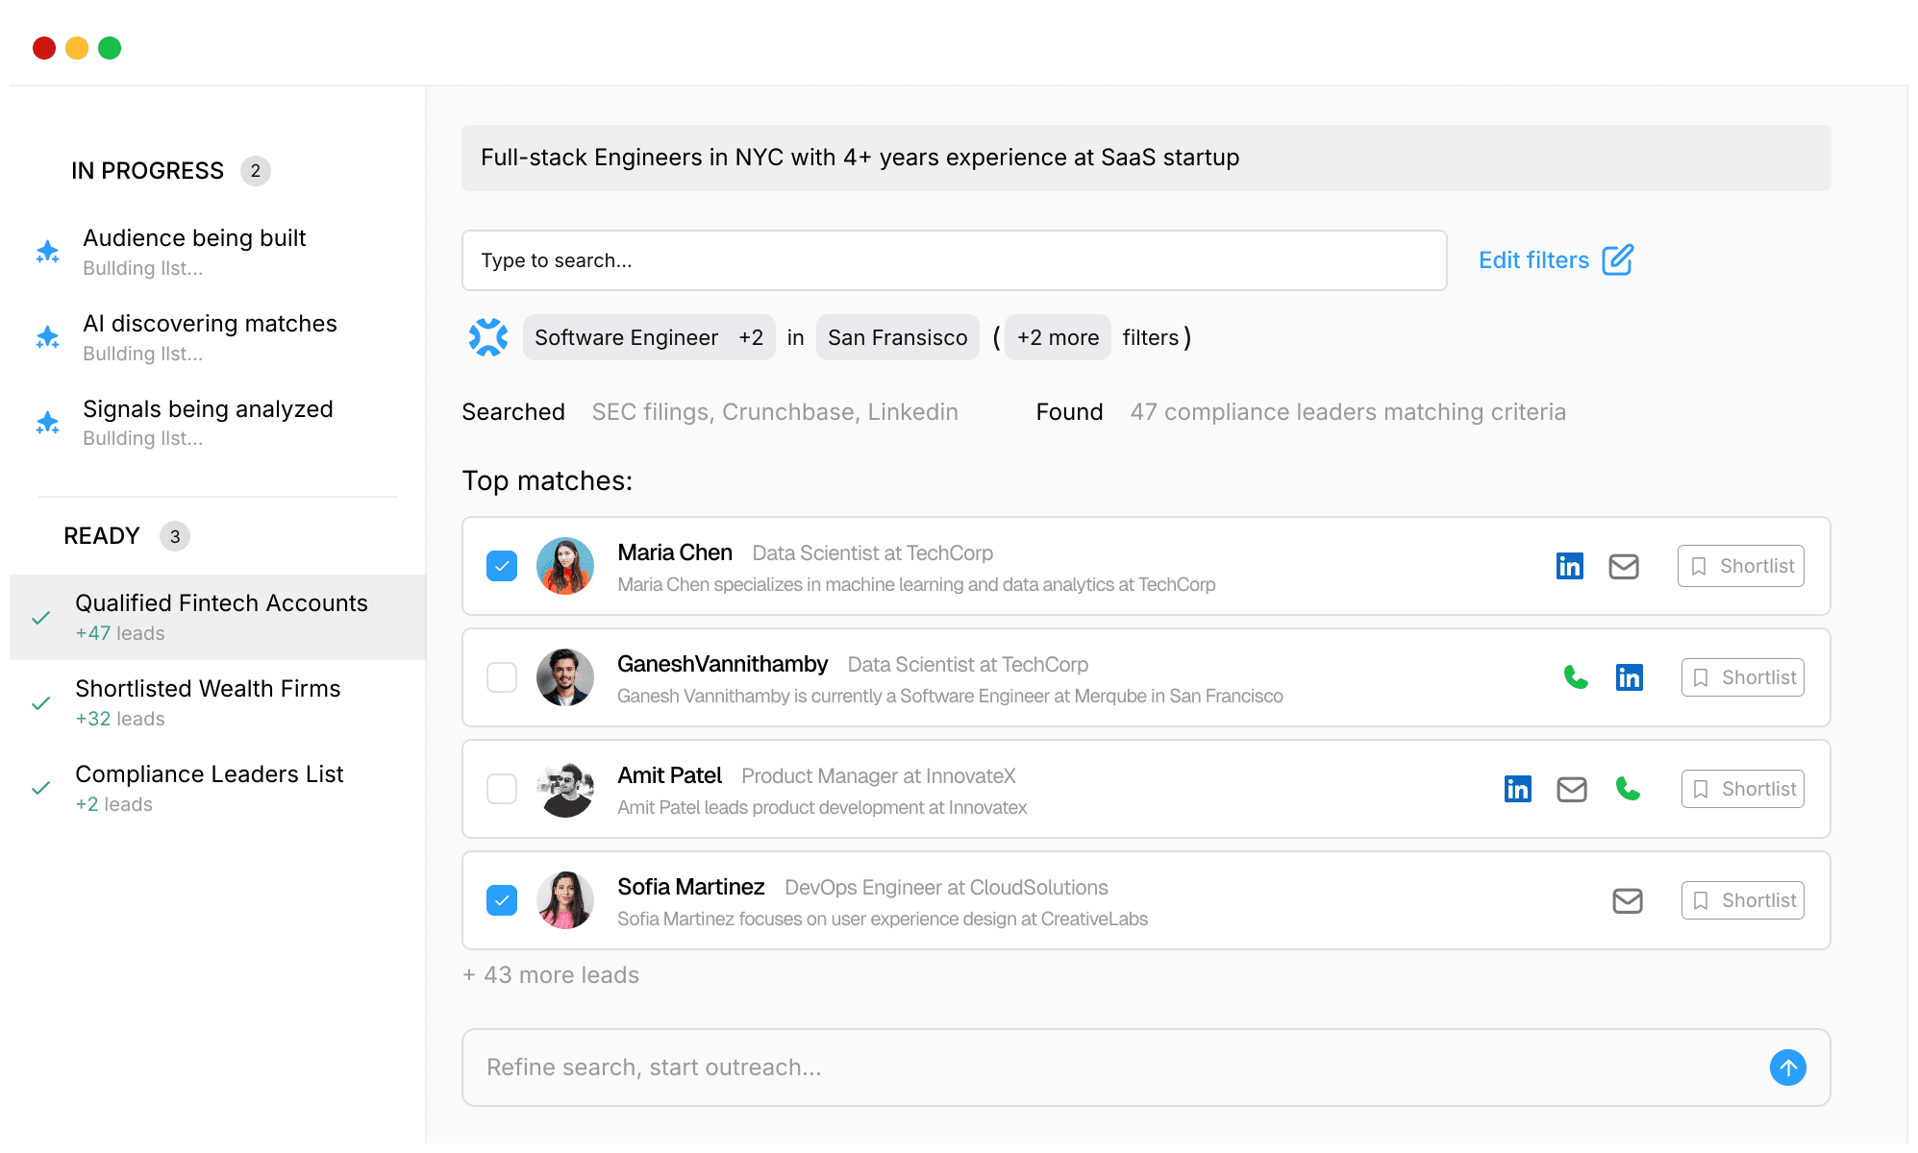1918x1153 pixels.
Task: Open Maria Chen's LinkedIn profile icon
Action: pyautogui.click(x=1569, y=566)
